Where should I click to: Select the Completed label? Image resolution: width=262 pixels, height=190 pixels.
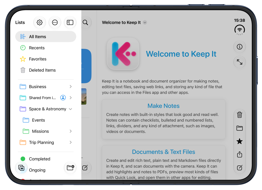(40, 159)
